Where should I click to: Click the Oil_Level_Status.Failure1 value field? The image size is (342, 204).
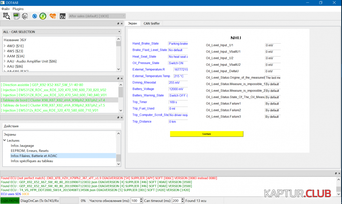tap(273, 104)
